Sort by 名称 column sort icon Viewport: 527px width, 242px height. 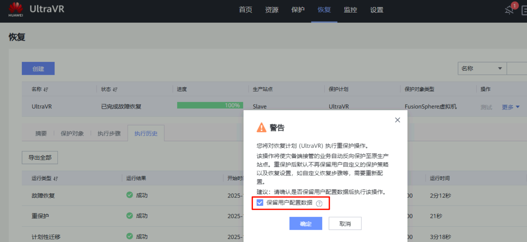[x=46, y=89]
